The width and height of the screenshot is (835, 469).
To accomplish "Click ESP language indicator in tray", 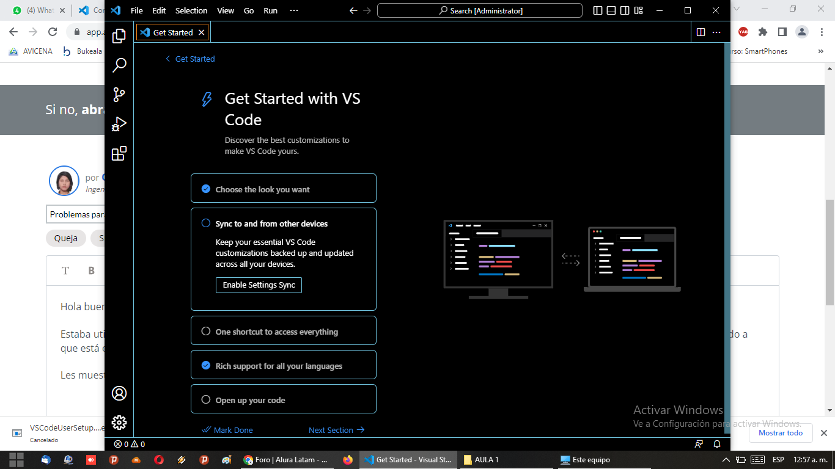I will (778, 460).
